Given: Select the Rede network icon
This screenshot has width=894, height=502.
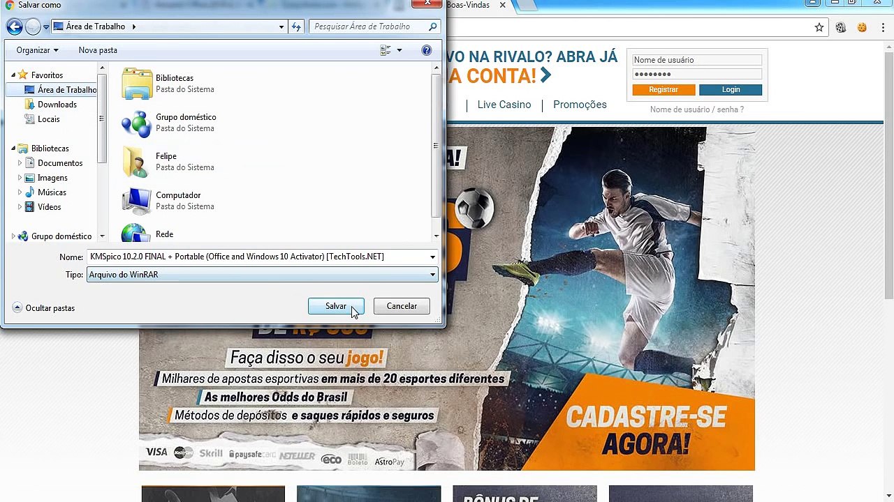Looking at the screenshot, I should tap(137, 234).
